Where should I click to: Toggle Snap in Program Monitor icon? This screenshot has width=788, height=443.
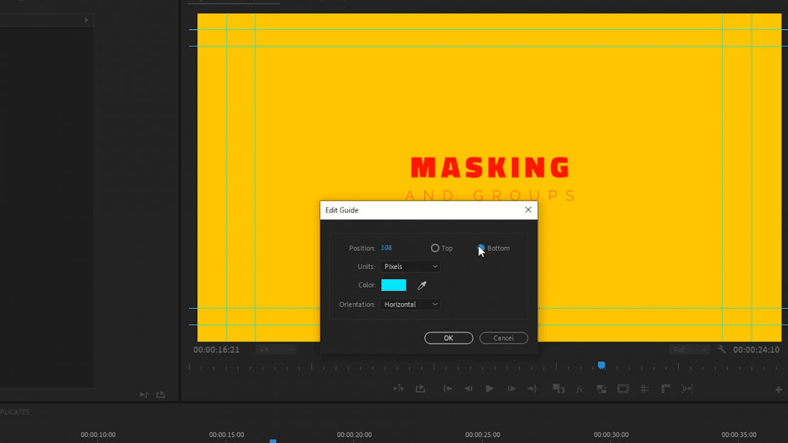coord(687,389)
